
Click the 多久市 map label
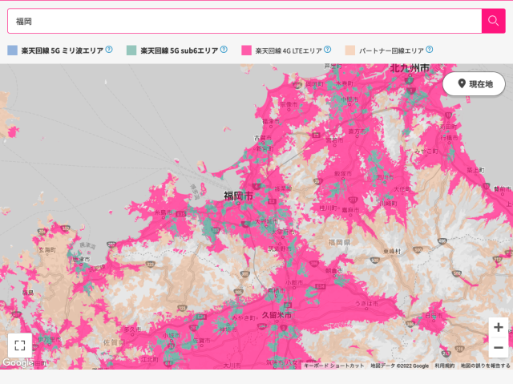coord(132,329)
